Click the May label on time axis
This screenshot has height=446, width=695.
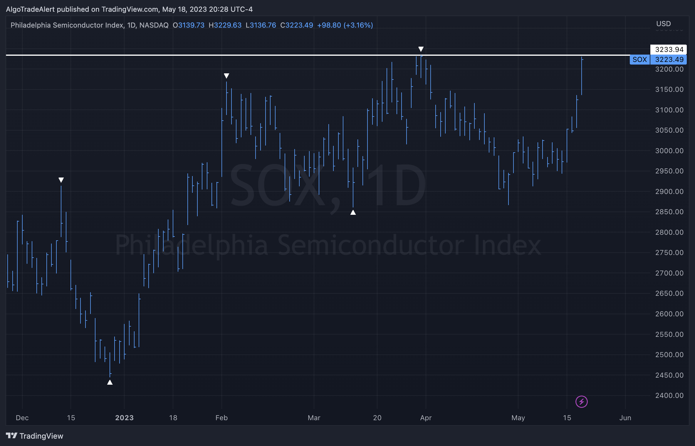coord(518,418)
